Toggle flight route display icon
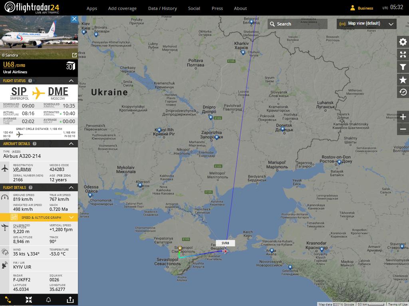409x306 pixels. click(8, 300)
